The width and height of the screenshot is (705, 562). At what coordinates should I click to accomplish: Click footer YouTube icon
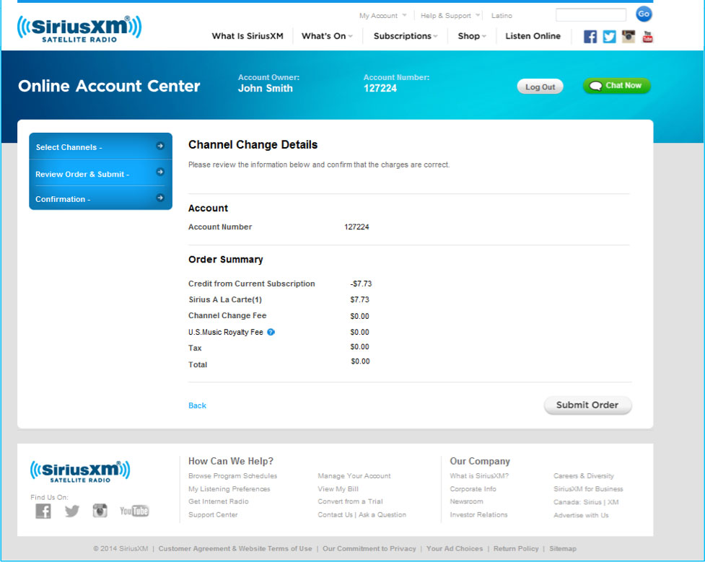tap(134, 511)
